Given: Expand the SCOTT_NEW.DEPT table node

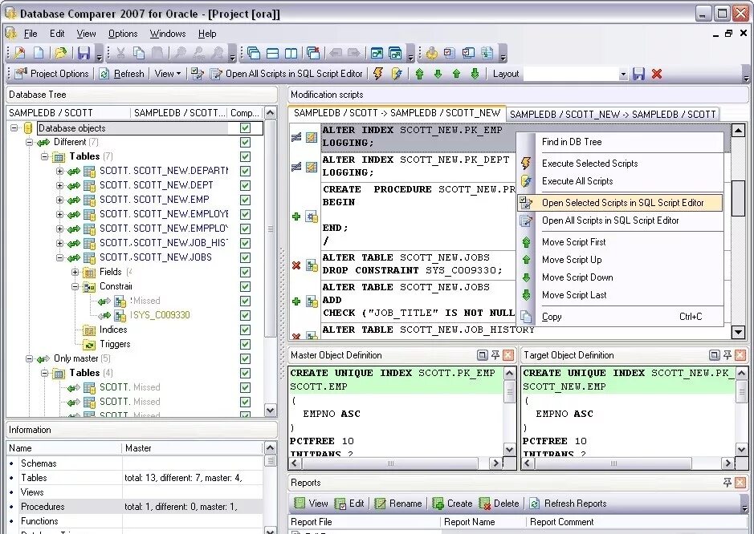Looking at the screenshot, I should [59, 185].
